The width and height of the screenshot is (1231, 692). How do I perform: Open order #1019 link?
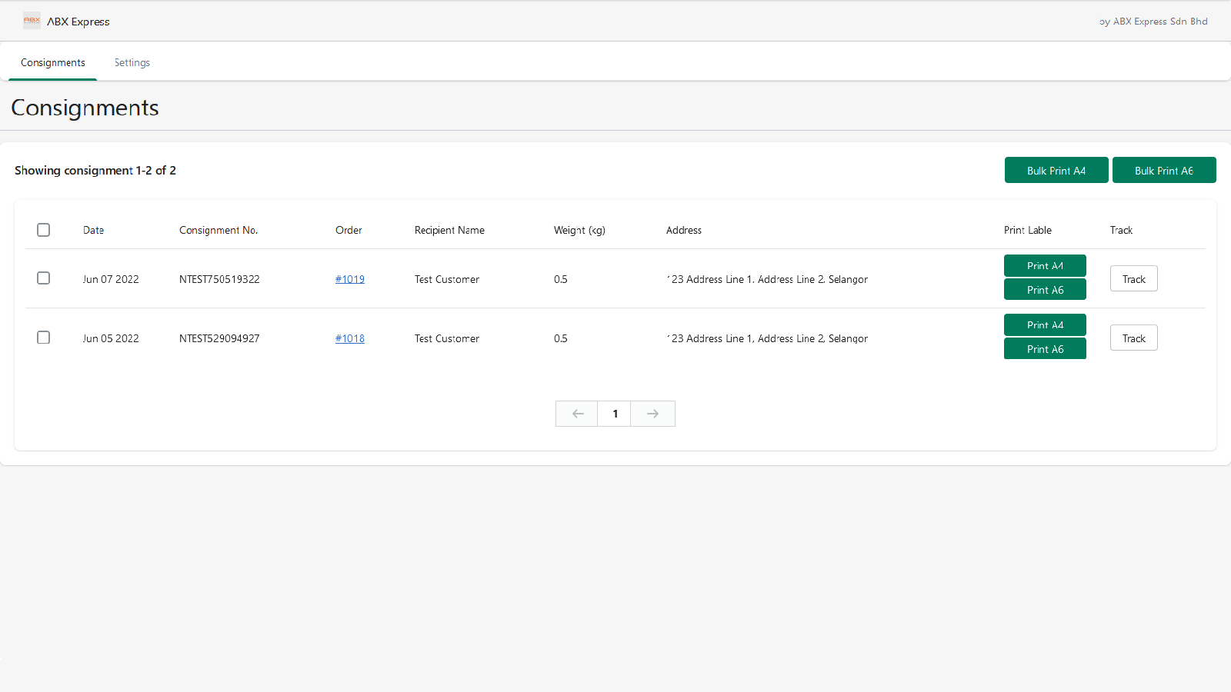coord(350,279)
